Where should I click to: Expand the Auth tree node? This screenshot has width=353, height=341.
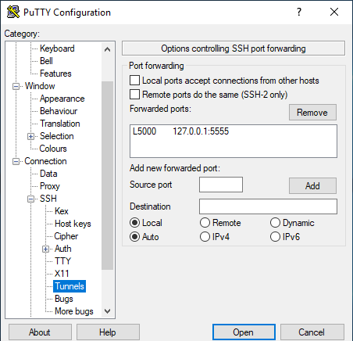point(45,249)
